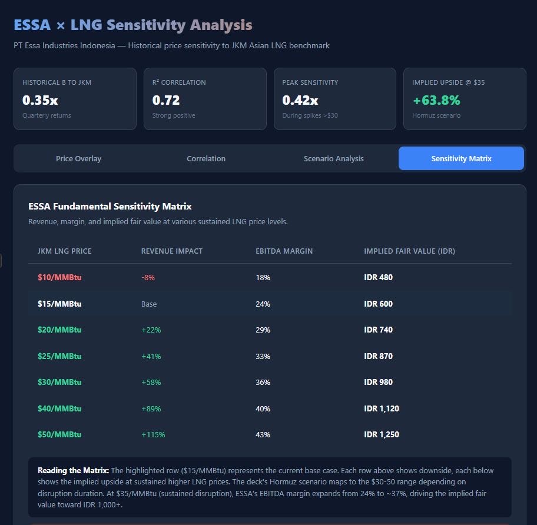
Task: Click the +41% revenue impact value
Action: click(151, 356)
